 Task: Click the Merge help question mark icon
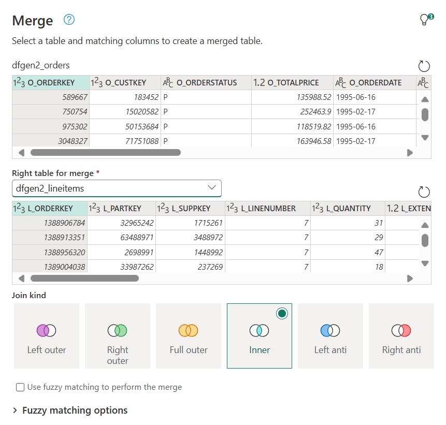[x=69, y=20]
